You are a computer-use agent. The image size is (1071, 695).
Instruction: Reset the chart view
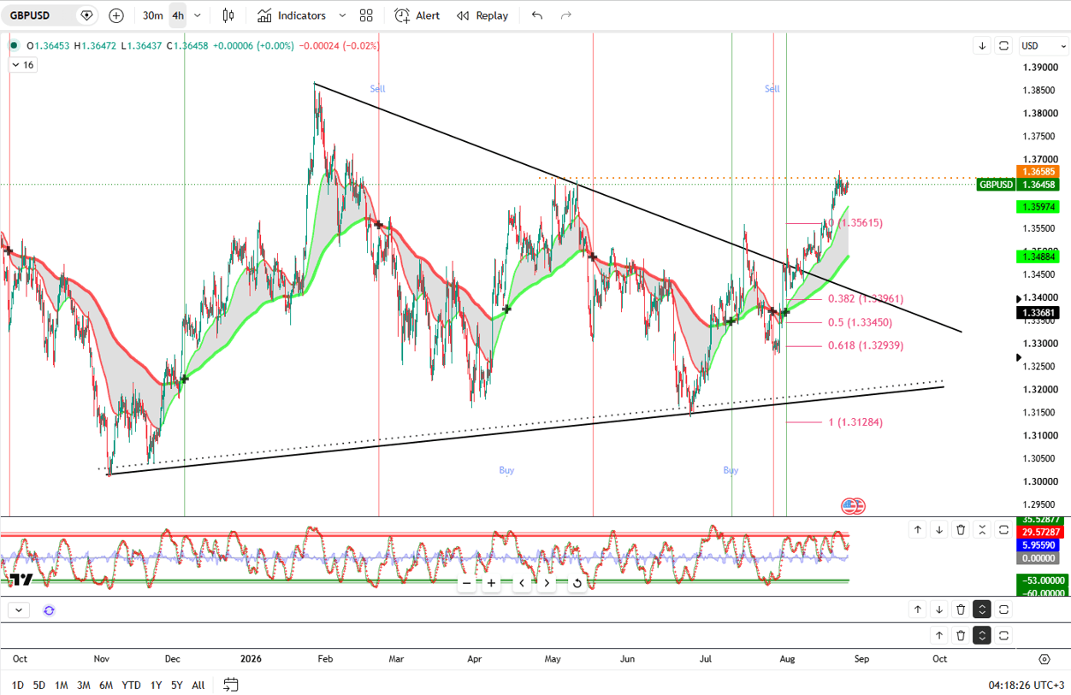[577, 584]
